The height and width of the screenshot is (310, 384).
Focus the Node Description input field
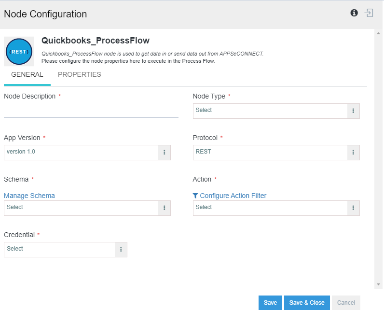pyautogui.click(x=91, y=111)
